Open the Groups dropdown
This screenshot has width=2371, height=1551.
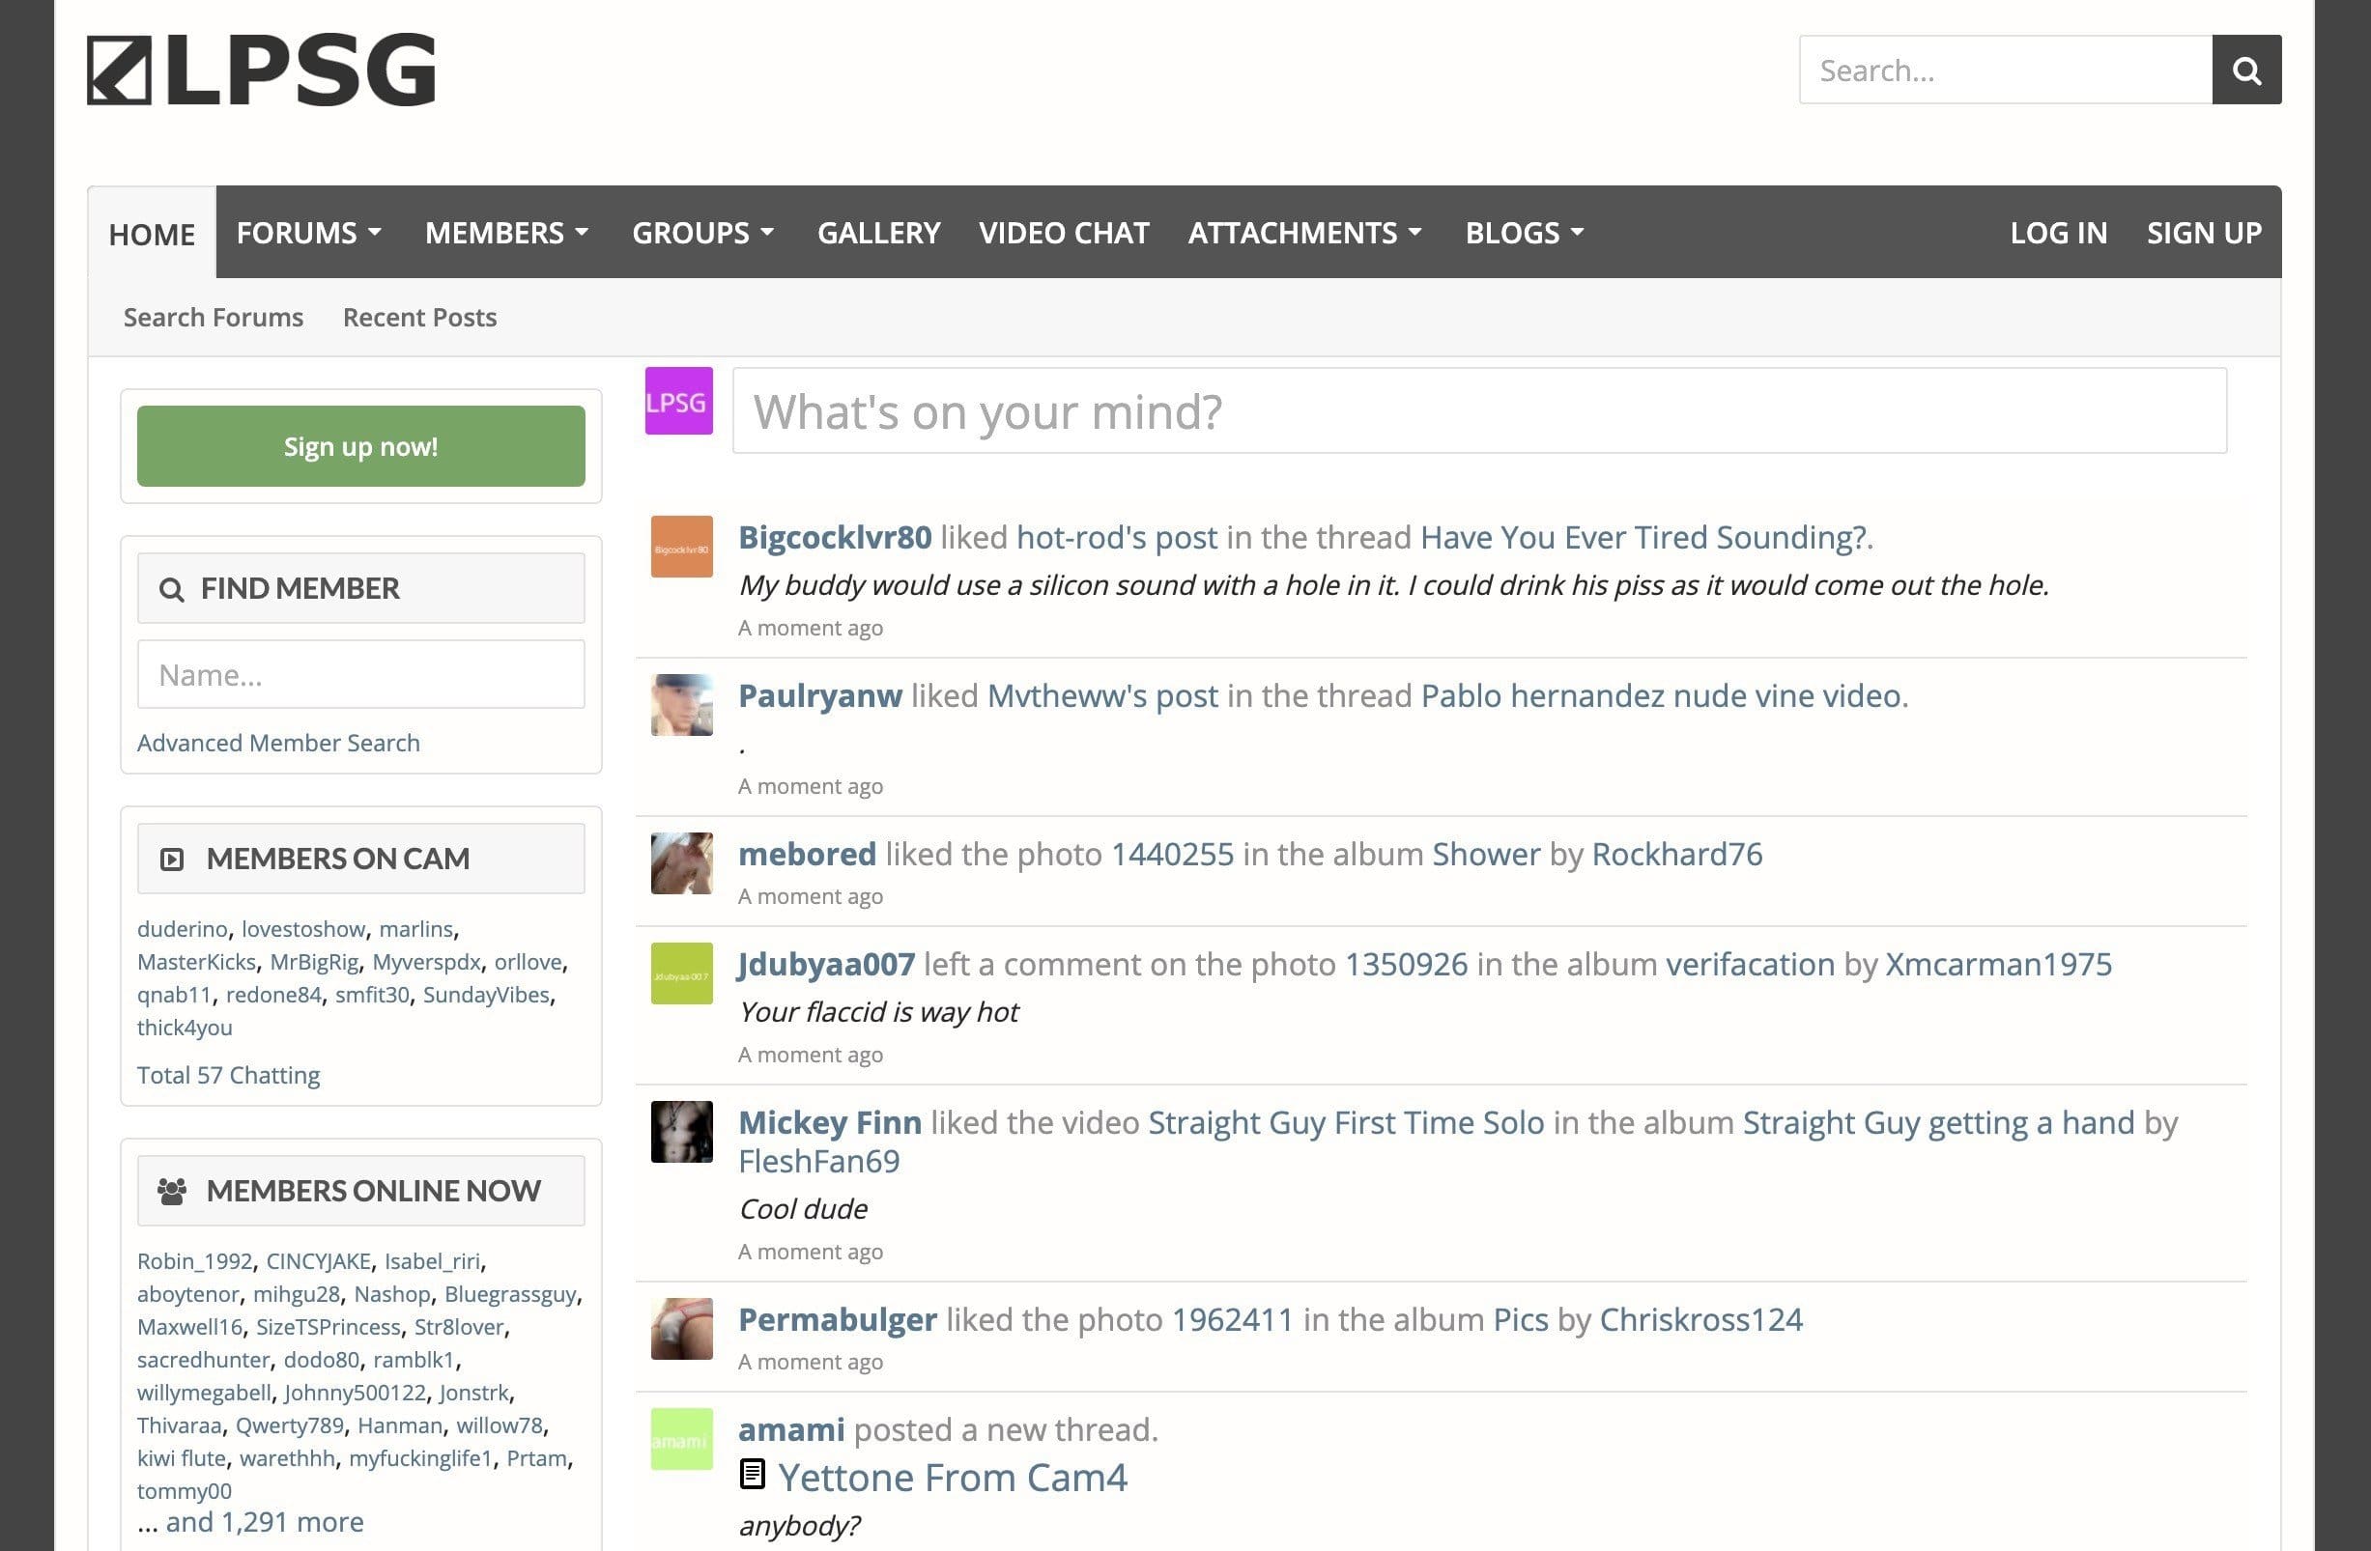pos(702,233)
